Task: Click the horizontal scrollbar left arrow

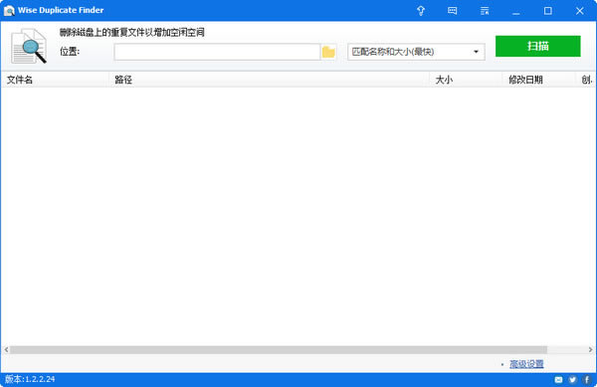Action: (x=6, y=350)
